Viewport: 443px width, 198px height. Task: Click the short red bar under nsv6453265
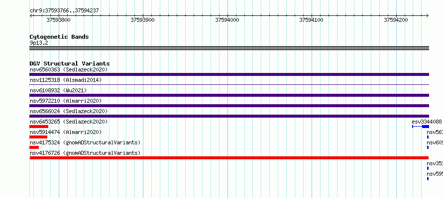point(39,127)
